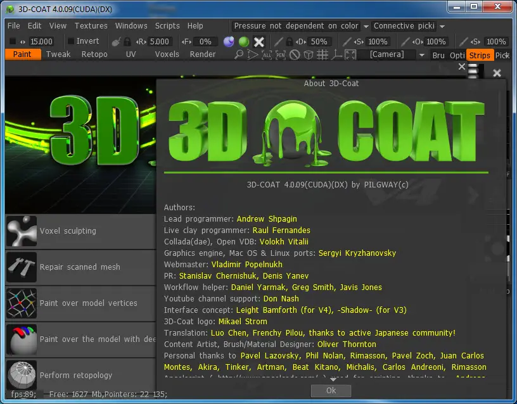Screen dimensions: 517x404
Task: Click the pen pressure icon beside depth
Action: pos(278,42)
